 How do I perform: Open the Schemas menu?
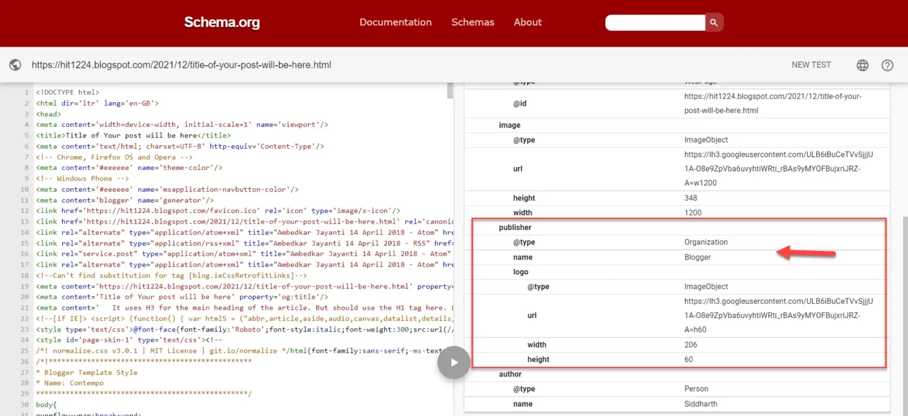[x=473, y=22]
